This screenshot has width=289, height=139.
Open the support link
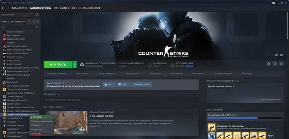247,74
